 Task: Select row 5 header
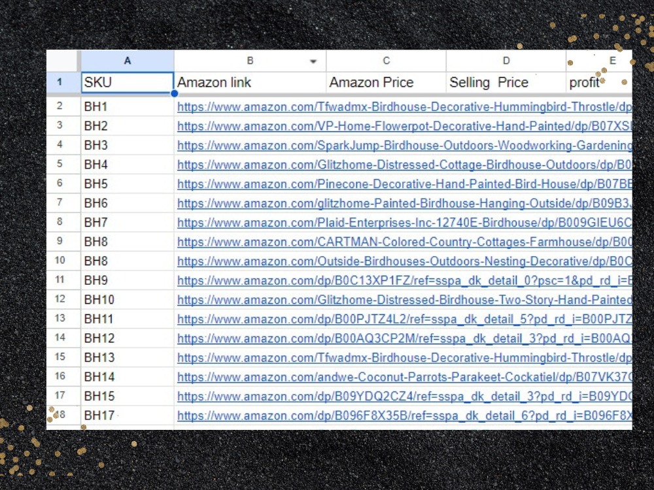(x=63, y=165)
